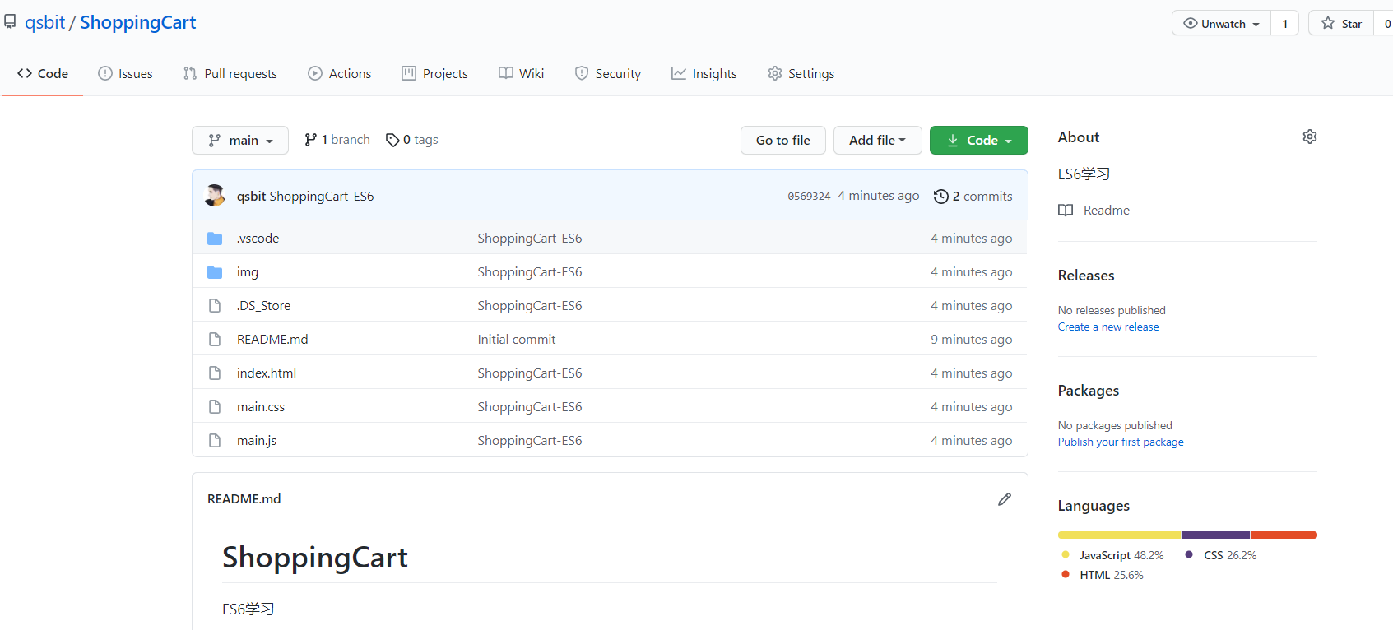Image resolution: width=1393 pixels, height=630 pixels.
Task: Open the Security tab
Action: 608,74
